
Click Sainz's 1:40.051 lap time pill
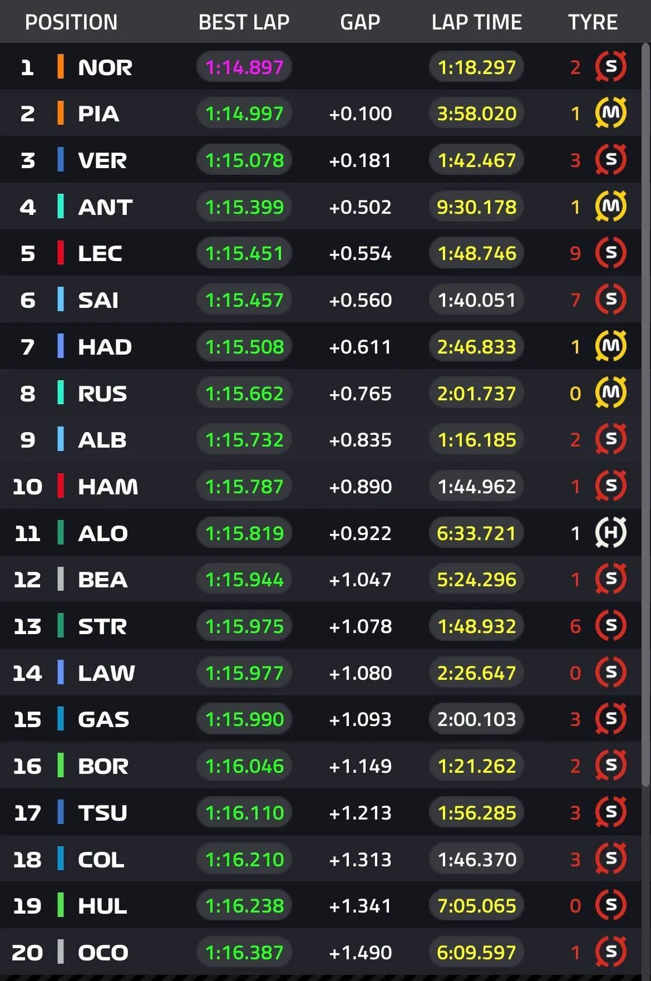(x=477, y=300)
